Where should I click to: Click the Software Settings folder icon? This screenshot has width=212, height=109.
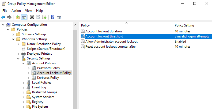coord(18,34)
